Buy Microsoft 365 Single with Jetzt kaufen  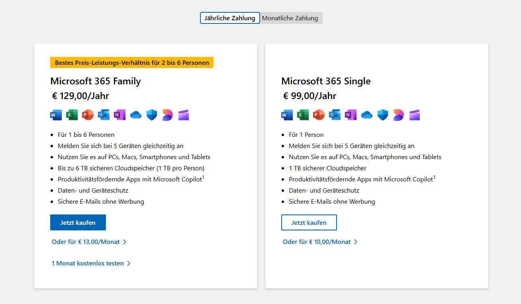pyautogui.click(x=309, y=222)
